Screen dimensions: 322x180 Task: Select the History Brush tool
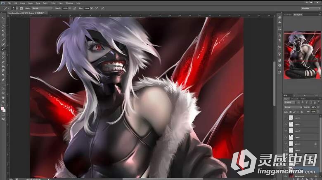(x=3, y=58)
